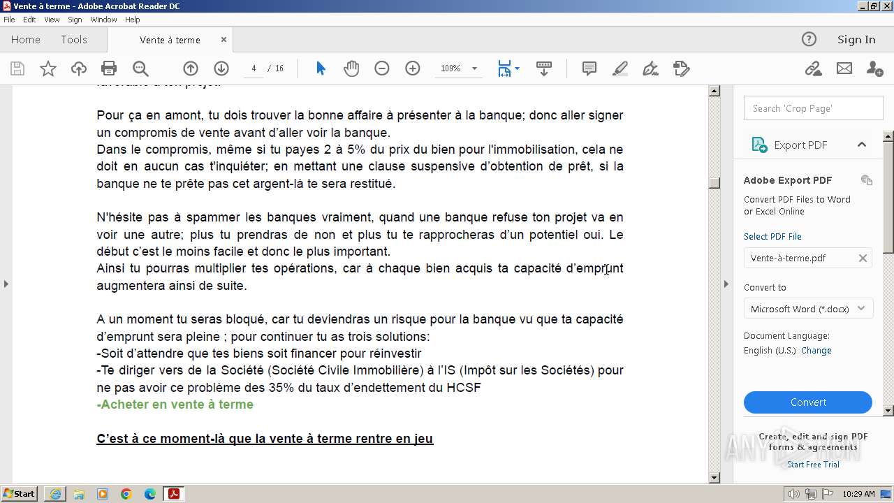894x503 pixels.
Task: Switch to the Tools tab
Action: coord(74,40)
